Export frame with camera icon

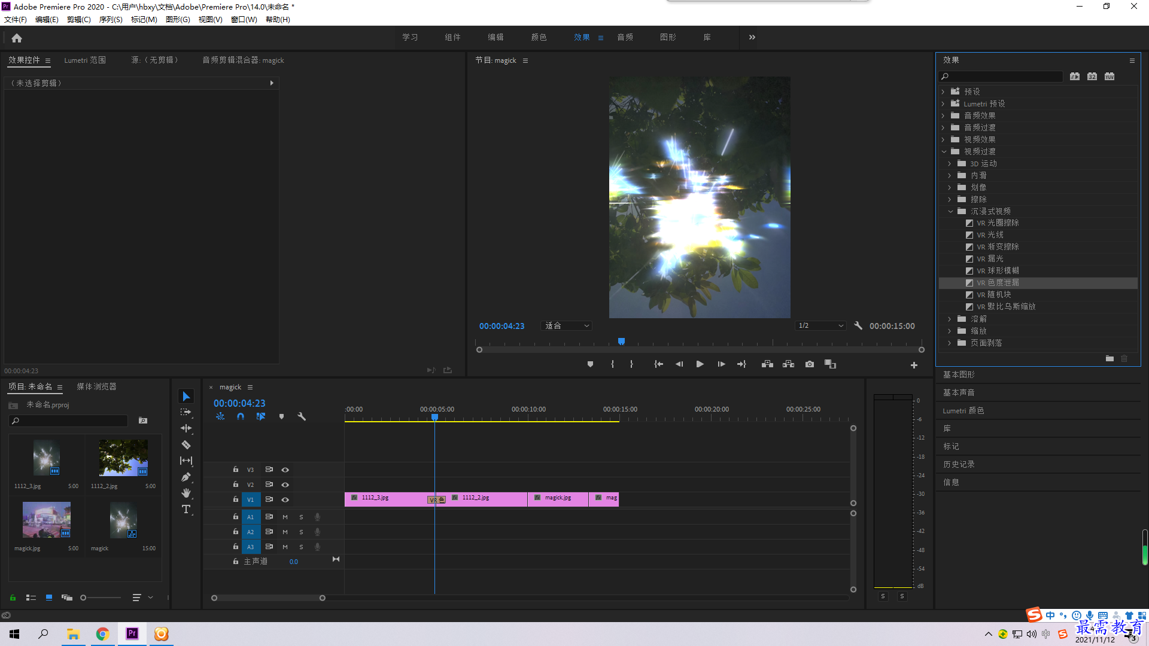pyautogui.click(x=810, y=364)
